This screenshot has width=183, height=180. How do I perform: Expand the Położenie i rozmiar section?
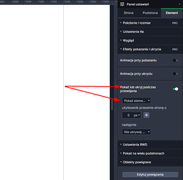click(137, 23)
